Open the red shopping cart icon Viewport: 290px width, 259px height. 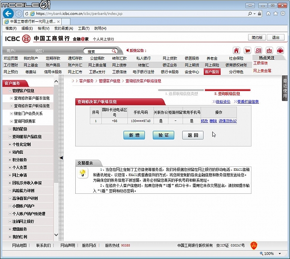click(247, 50)
